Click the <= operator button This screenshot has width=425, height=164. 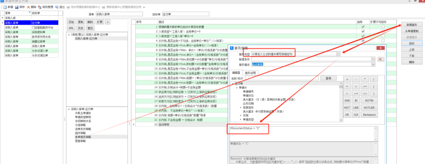tap(365, 86)
